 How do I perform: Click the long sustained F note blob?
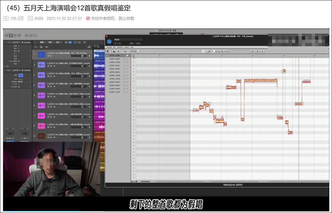point(261,80)
